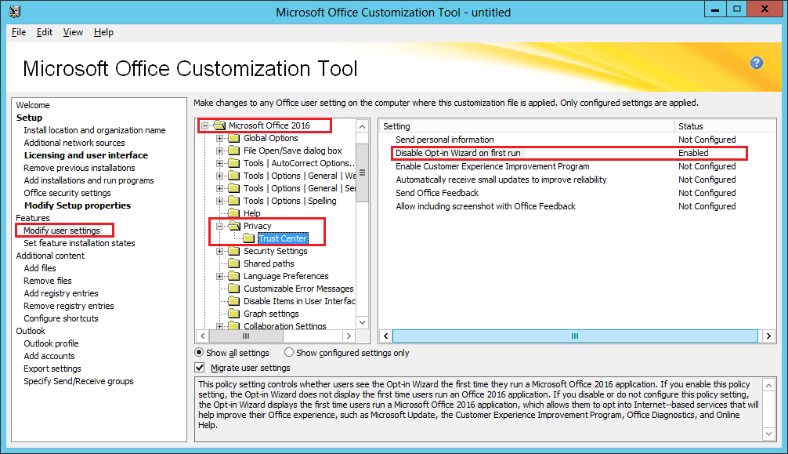
Task: Open the View menu
Action: [73, 32]
